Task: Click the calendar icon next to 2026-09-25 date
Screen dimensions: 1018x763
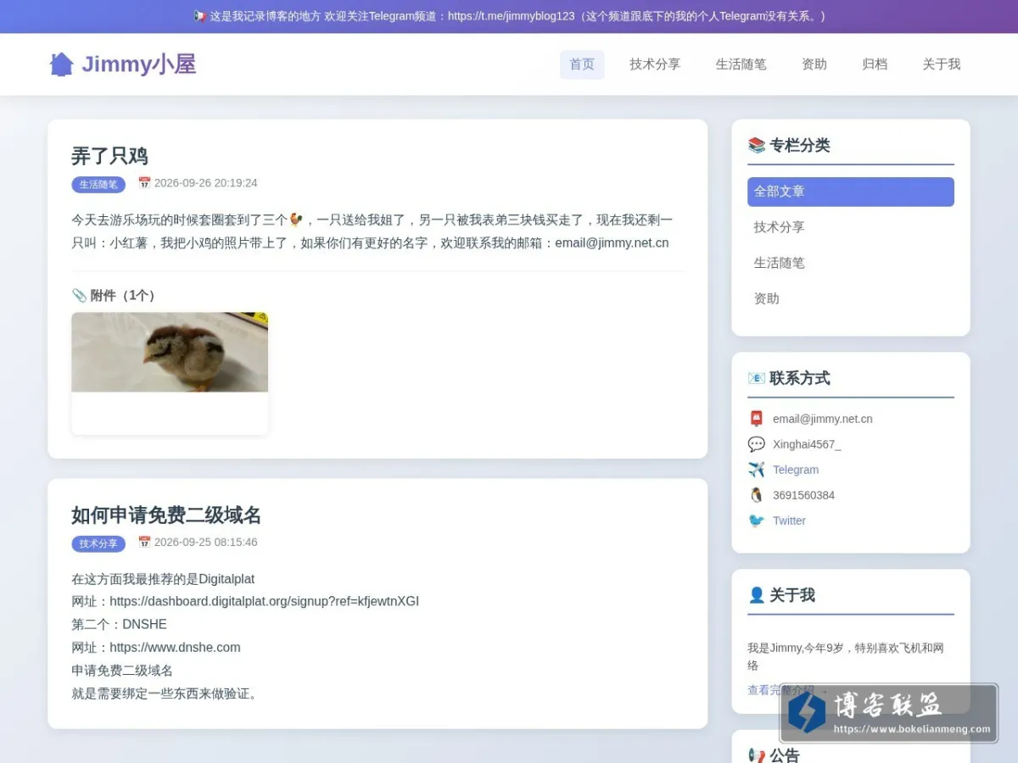Action: (x=144, y=543)
